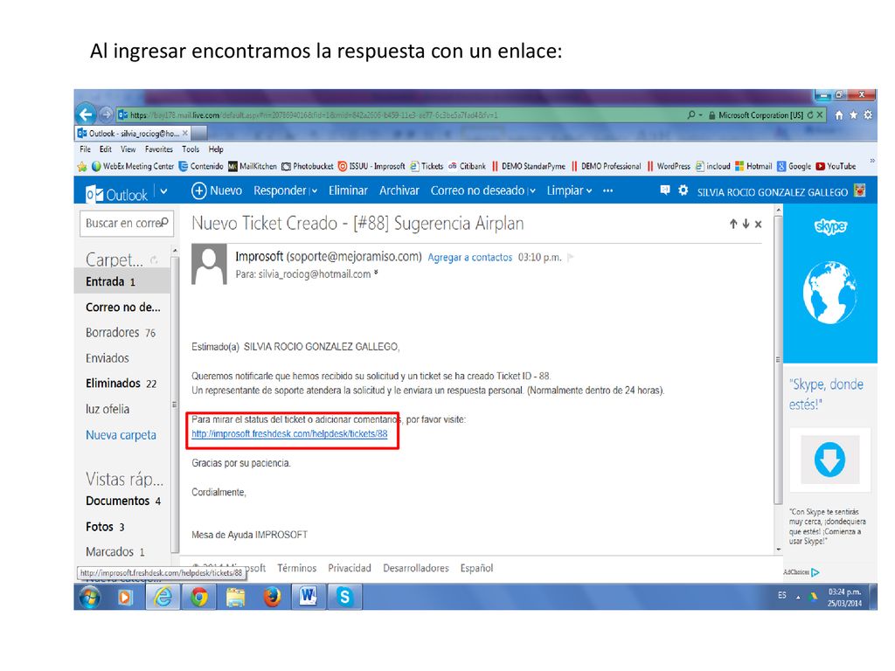Go back with the browser back arrow
The height and width of the screenshot is (671, 895).
[86, 114]
